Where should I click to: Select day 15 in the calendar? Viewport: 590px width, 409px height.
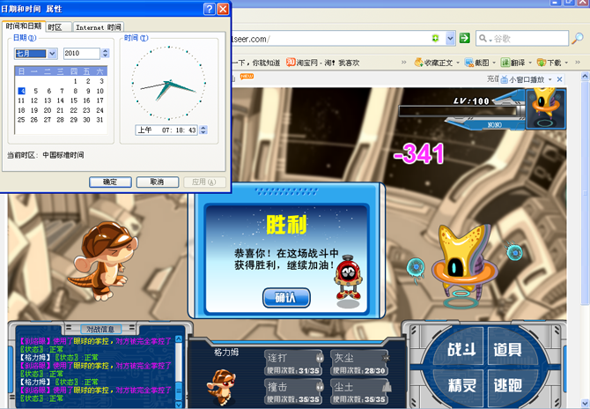click(74, 100)
